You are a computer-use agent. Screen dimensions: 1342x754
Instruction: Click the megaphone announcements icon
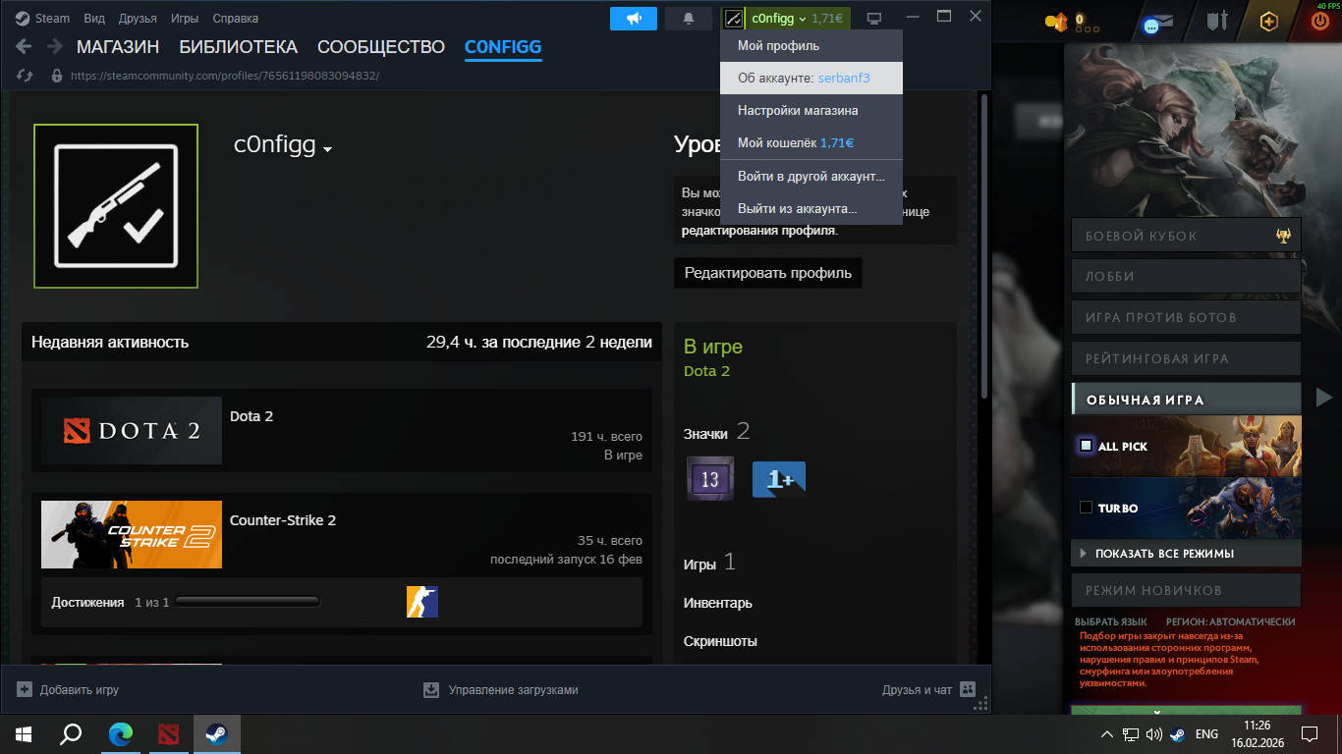[634, 18]
